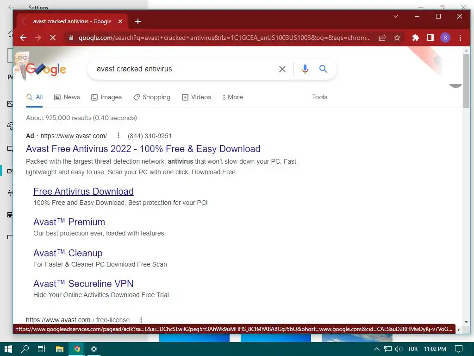Open the network status tray icon
Screen dimensions: 474x356
click(388, 349)
